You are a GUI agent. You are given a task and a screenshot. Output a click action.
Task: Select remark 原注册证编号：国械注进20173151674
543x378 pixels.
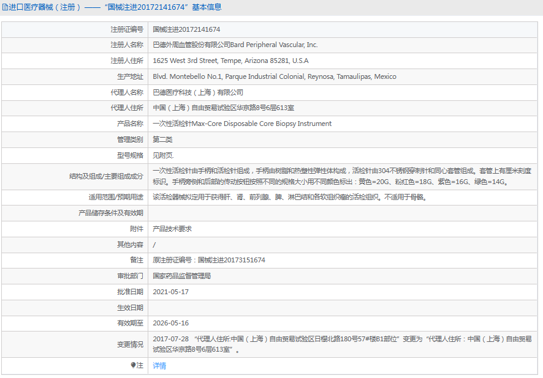[x=209, y=260]
